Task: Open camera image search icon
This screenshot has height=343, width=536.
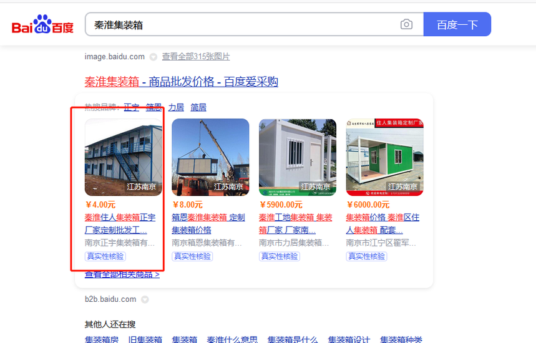Action: (406, 24)
